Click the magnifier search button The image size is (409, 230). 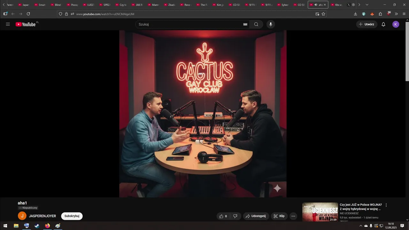click(x=256, y=24)
